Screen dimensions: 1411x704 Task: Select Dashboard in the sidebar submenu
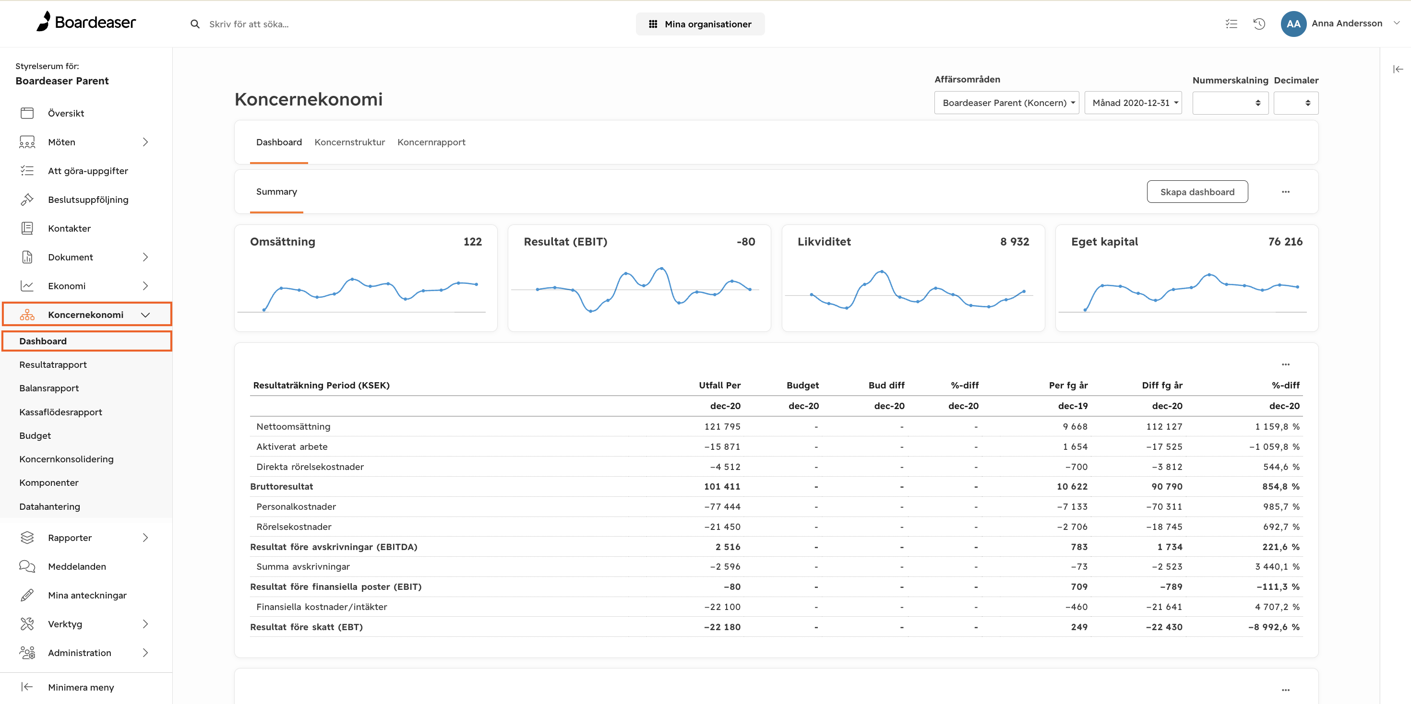87,341
